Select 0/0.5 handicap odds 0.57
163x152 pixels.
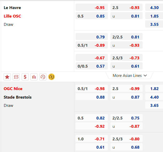(x=92, y=66)
